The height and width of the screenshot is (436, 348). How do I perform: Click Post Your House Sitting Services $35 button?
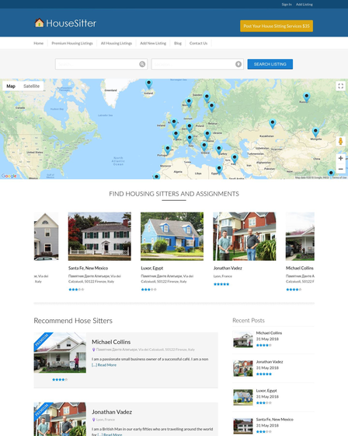click(277, 26)
